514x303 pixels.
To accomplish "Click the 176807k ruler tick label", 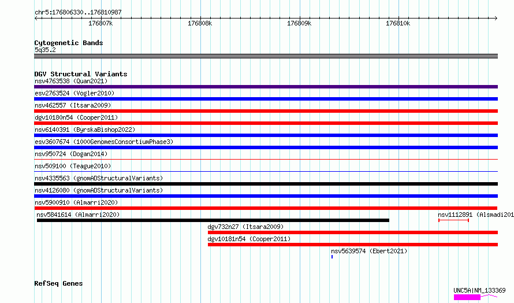I will click(100, 23).
